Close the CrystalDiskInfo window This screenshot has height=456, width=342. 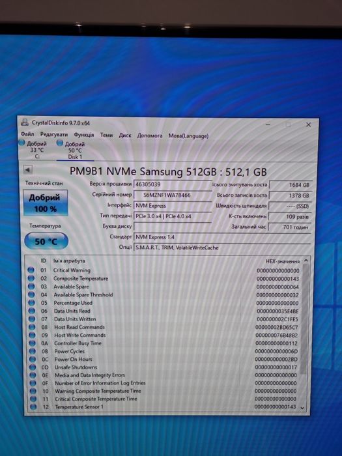(x=309, y=125)
